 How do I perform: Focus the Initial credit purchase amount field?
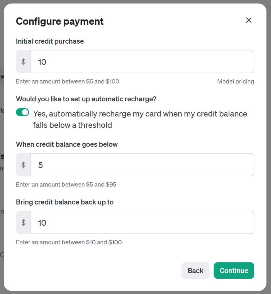(x=142, y=62)
